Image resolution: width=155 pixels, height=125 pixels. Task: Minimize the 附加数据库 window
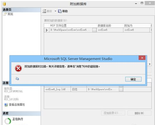tap(136, 4)
